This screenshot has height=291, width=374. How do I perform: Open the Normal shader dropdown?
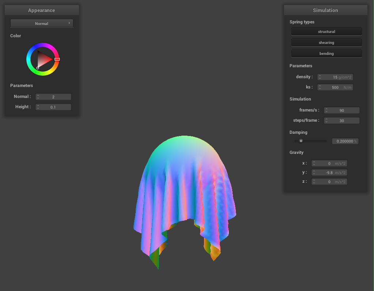pos(42,23)
